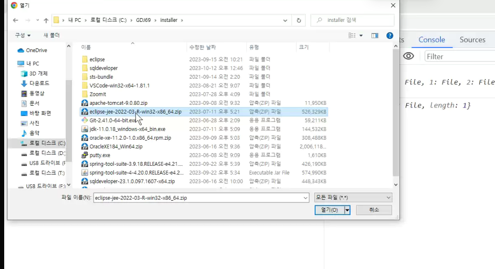Switch to Console tab in DevTools

[432, 40]
